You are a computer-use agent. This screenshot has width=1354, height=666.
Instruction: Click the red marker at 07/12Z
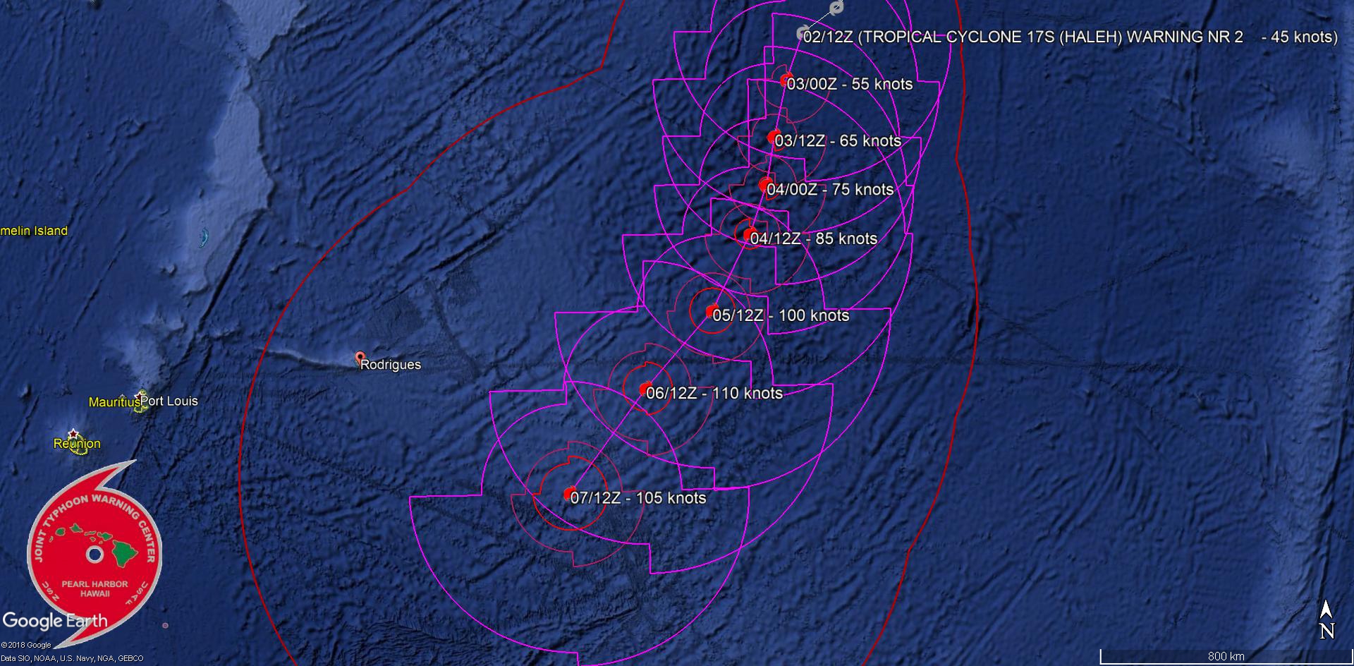point(570,493)
